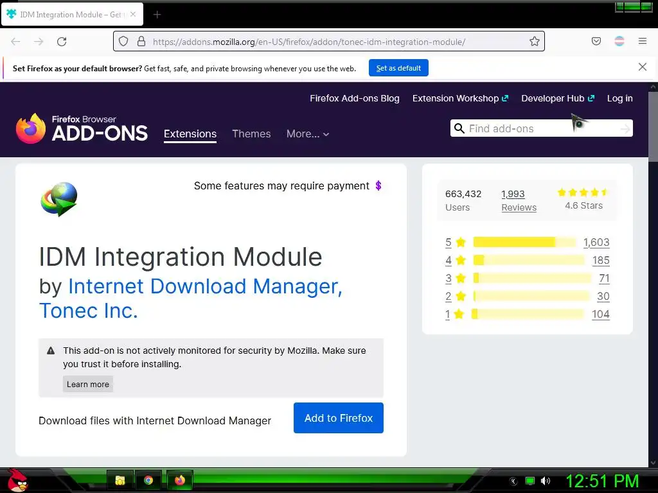Open the Extension Workshop link

[460, 98]
